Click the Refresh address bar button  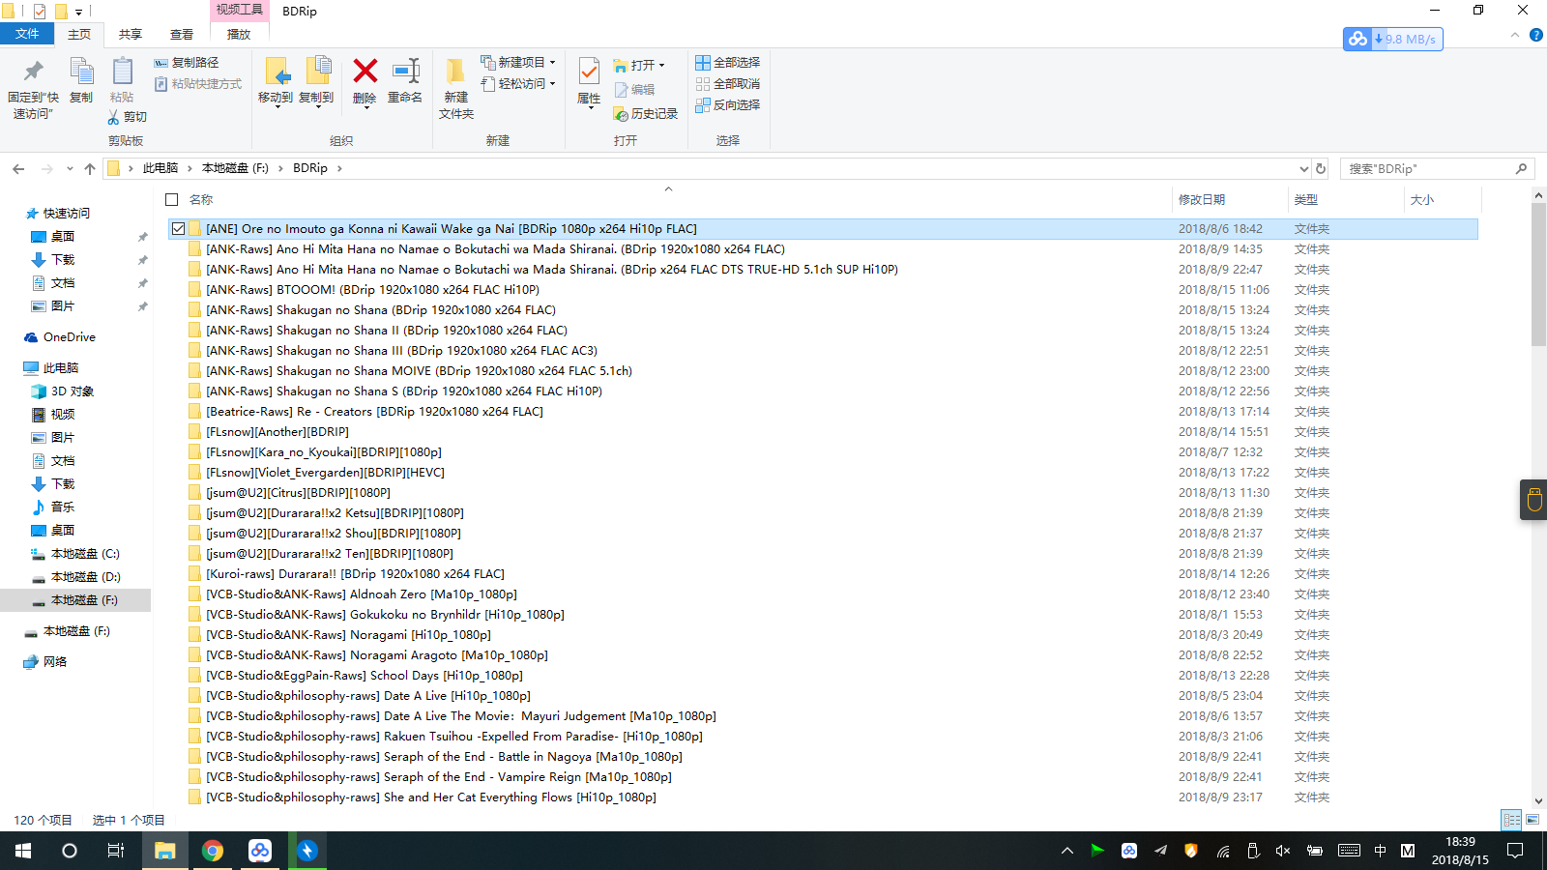pyautogui.click(x=1321, y=168)
